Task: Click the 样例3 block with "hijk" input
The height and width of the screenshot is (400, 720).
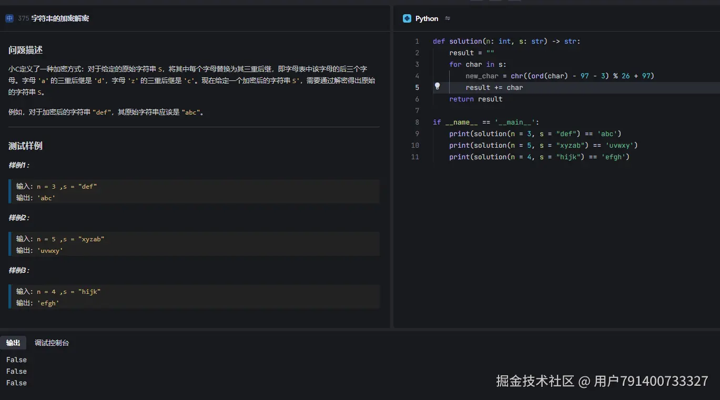Action: [x=195, y=297]
